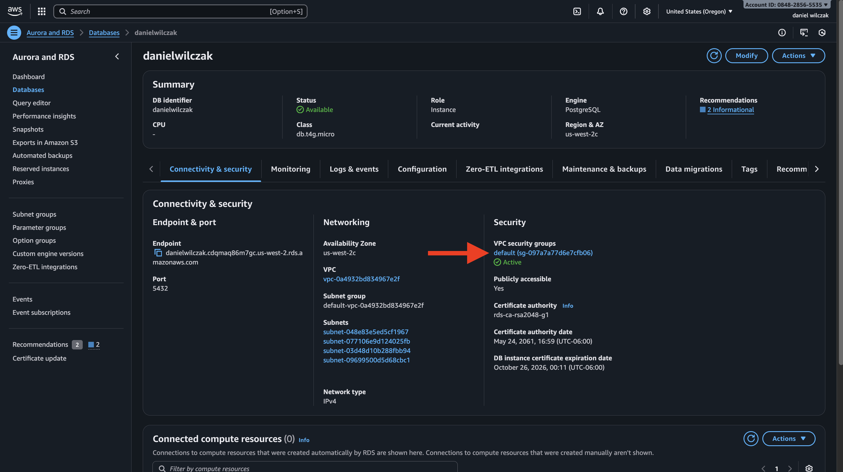This screenshot has height=472, width=843.
Task: Switch to the Monitoring tab
Action: click(x=290, y=169)
